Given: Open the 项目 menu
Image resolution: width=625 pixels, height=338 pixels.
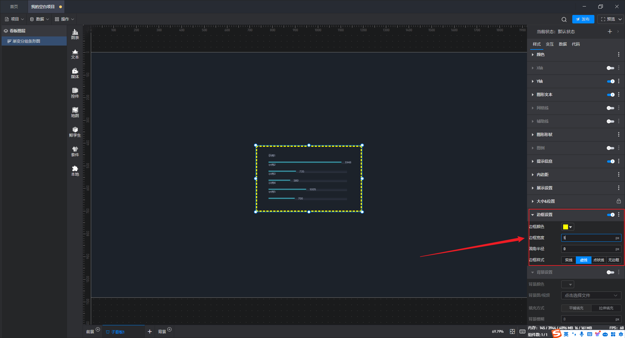Looking at the screenshot, I should point(14,19).
